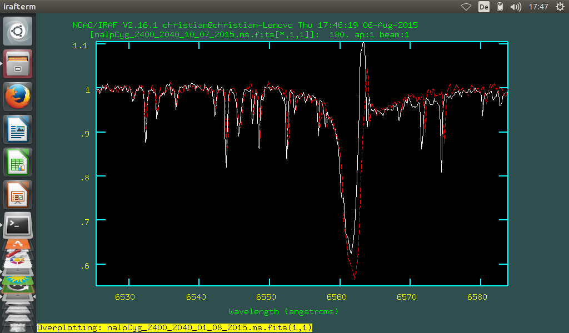
Task: Click the NOAO/IRAF V2.16.1 header line
Action: click(x=245, y=25)
